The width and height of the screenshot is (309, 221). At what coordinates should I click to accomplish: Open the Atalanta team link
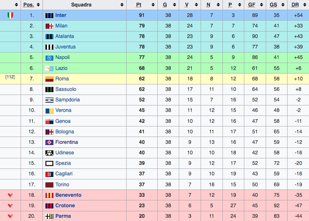tap(65, 36)
